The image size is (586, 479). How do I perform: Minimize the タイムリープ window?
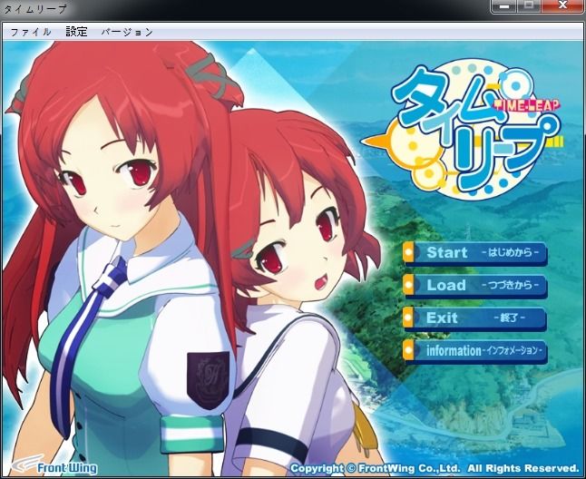point(504,6)
